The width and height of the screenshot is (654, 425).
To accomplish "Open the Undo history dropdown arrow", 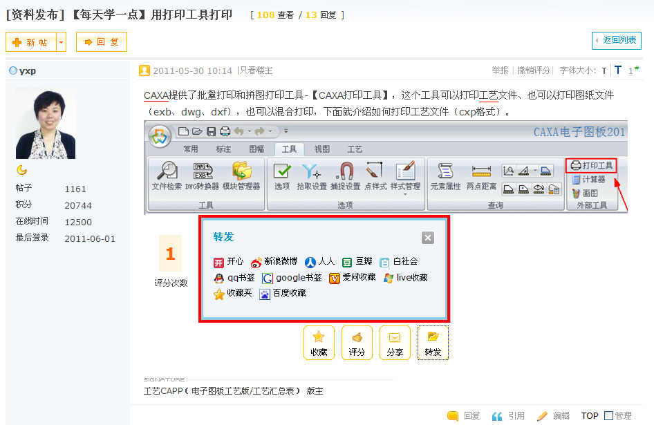I will tap(250, 131).
